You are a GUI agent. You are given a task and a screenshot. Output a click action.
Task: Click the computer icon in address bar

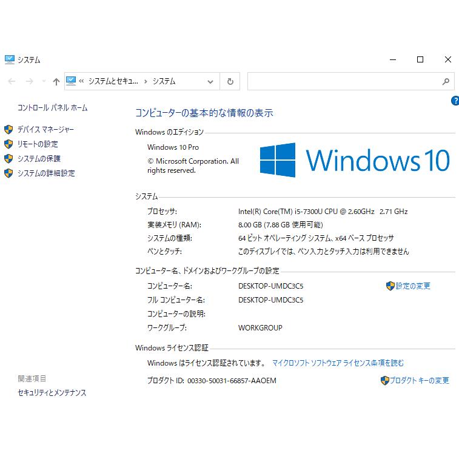pyautogui.click(x=71, y=81)
